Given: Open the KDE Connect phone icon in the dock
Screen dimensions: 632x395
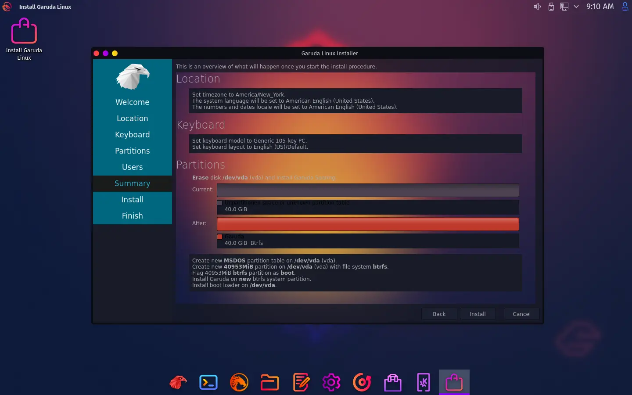Looking at the screenshot, I should (424, 382).
